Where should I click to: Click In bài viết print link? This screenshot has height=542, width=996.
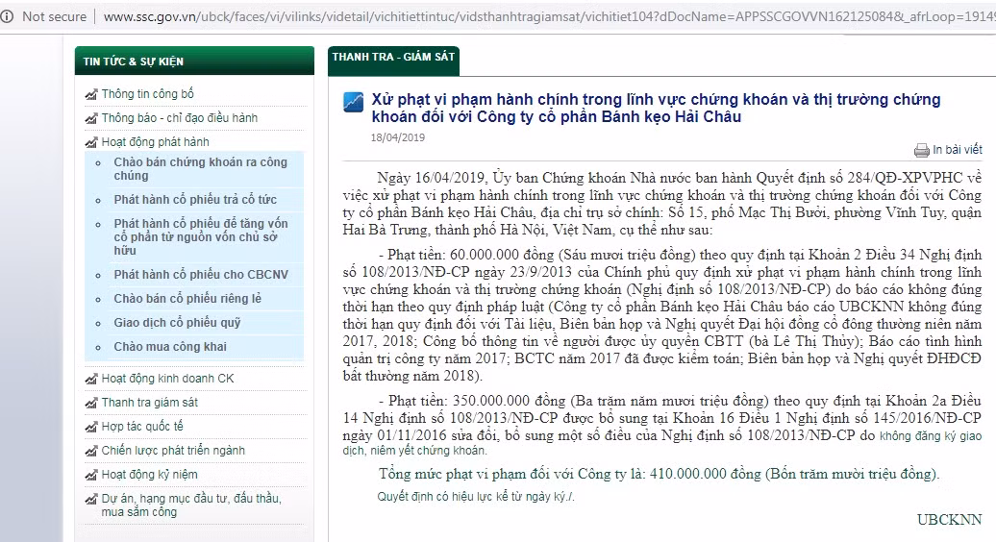[958, 150]
